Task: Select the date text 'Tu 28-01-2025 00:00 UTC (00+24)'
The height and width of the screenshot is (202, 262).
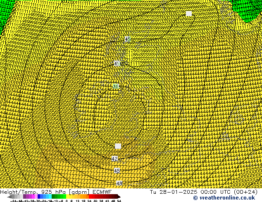Action: click(203, 192)
